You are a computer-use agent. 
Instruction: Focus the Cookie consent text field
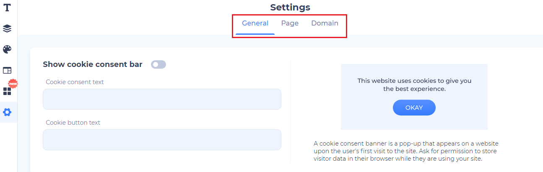click(x=162, y=99)
